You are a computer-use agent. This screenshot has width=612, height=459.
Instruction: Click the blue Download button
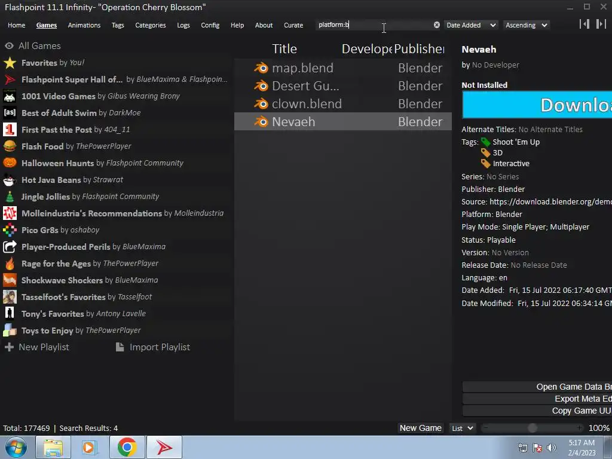[x=537, y=105]
